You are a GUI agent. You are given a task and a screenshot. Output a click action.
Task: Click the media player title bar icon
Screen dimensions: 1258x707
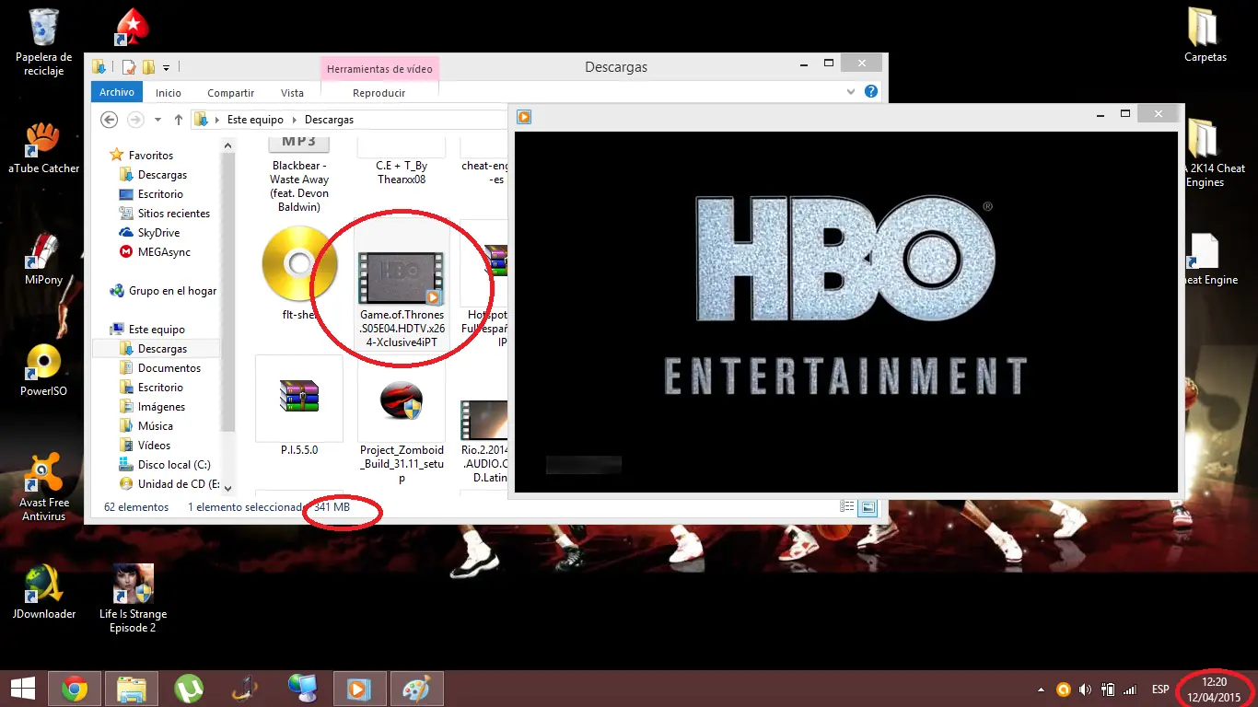click(x=524, y=117)
